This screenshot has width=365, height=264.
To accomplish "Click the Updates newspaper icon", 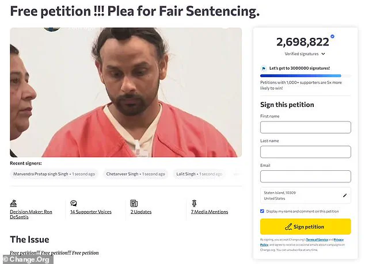I will 134,204.
